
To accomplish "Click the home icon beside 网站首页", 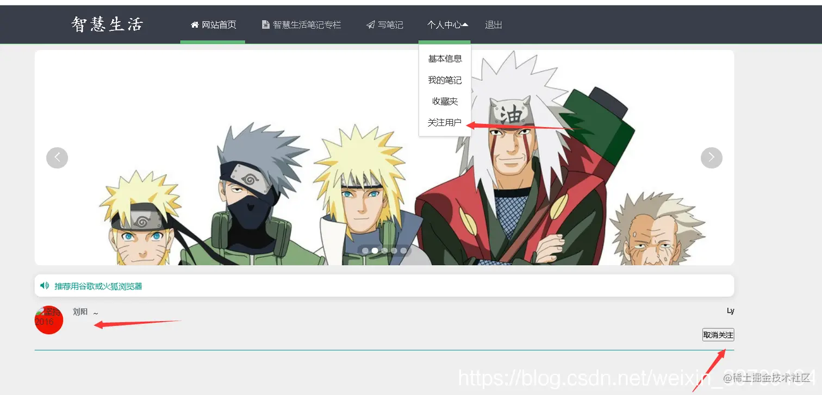I will pyautogui.click(x=195, y=25).
